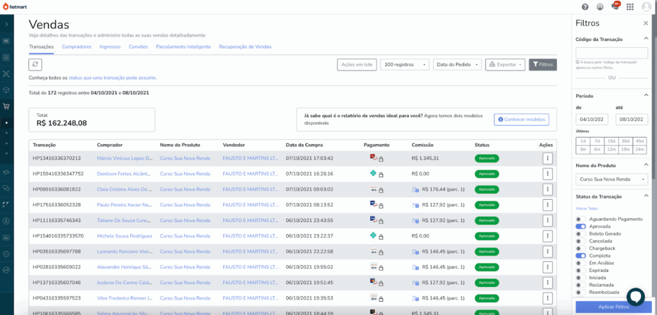
Task: Open actions menu for transaction HP13416336370213
Action: coord(547,158)
